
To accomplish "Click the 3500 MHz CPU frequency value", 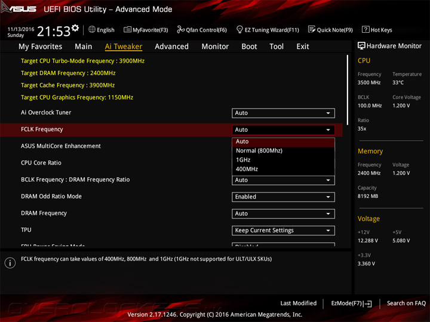I will pos(369,82).
